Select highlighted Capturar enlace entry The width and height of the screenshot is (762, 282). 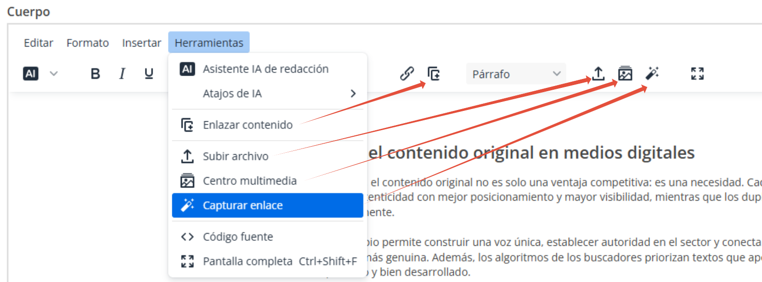(267, 205)
